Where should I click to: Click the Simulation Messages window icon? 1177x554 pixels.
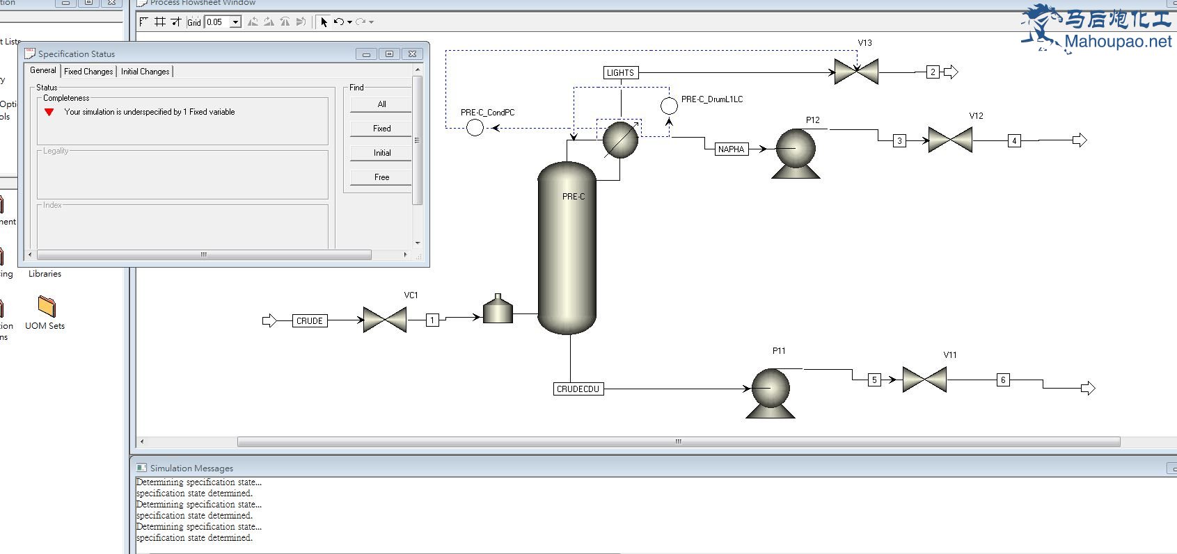[x=142, y=468]
